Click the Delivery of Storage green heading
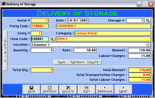The height and width of the screenshot is (98, 155). point(77,13)
